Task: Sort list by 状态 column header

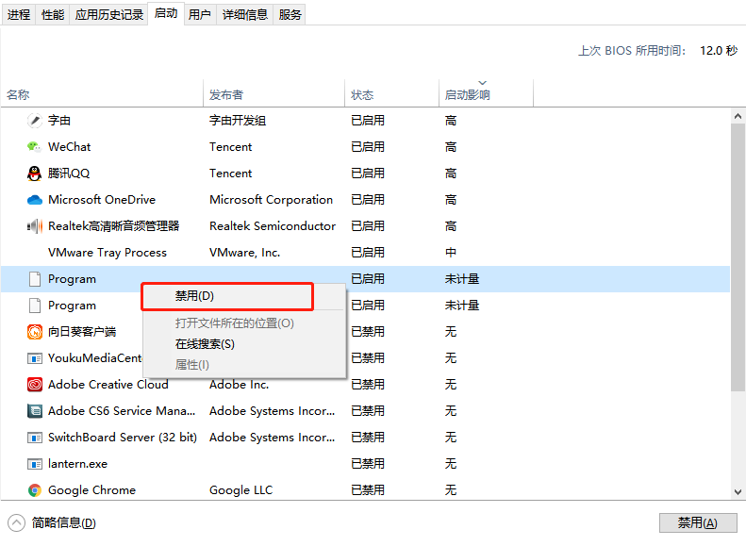Action: tap(362, 95)
